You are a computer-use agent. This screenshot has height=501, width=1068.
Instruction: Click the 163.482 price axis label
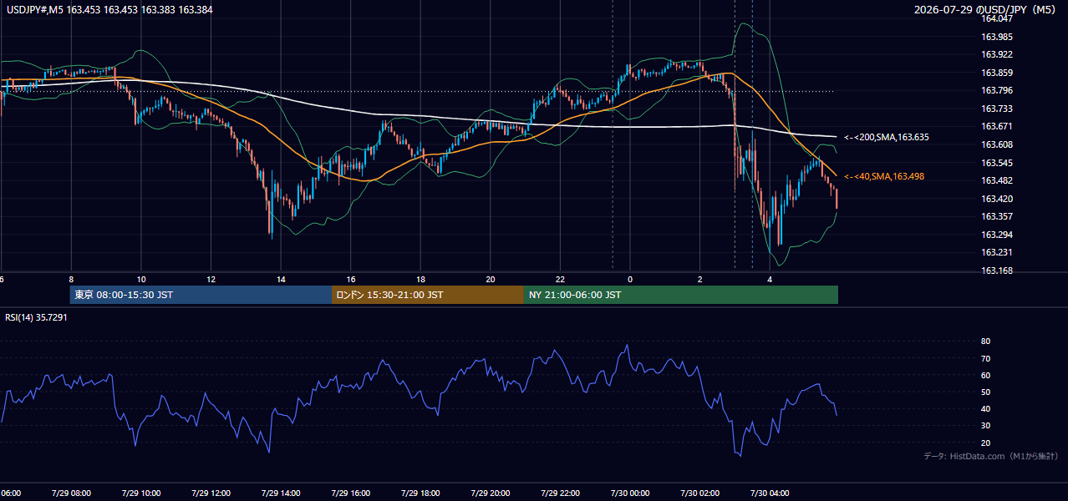pyautogui.click(x=997, y=180)
